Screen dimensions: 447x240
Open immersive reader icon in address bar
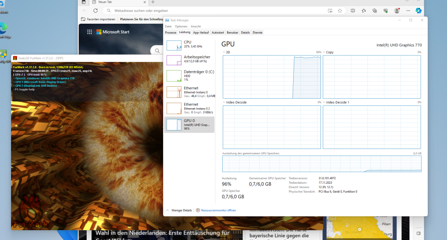pyautogui.click(x=330, y=11)
